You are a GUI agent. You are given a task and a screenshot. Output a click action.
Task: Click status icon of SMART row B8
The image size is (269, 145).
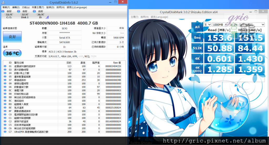coord(5,94)
